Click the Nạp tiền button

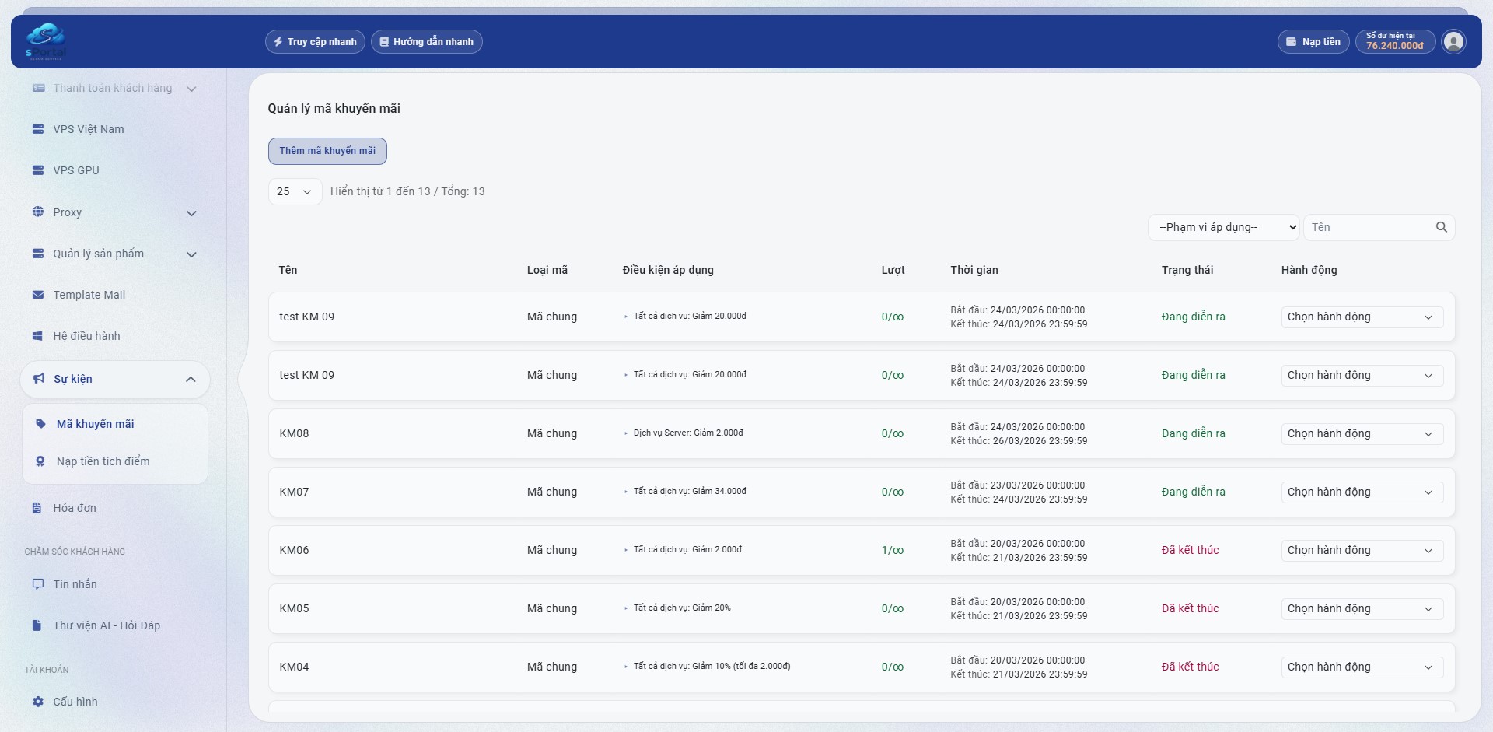point(1313,42)
